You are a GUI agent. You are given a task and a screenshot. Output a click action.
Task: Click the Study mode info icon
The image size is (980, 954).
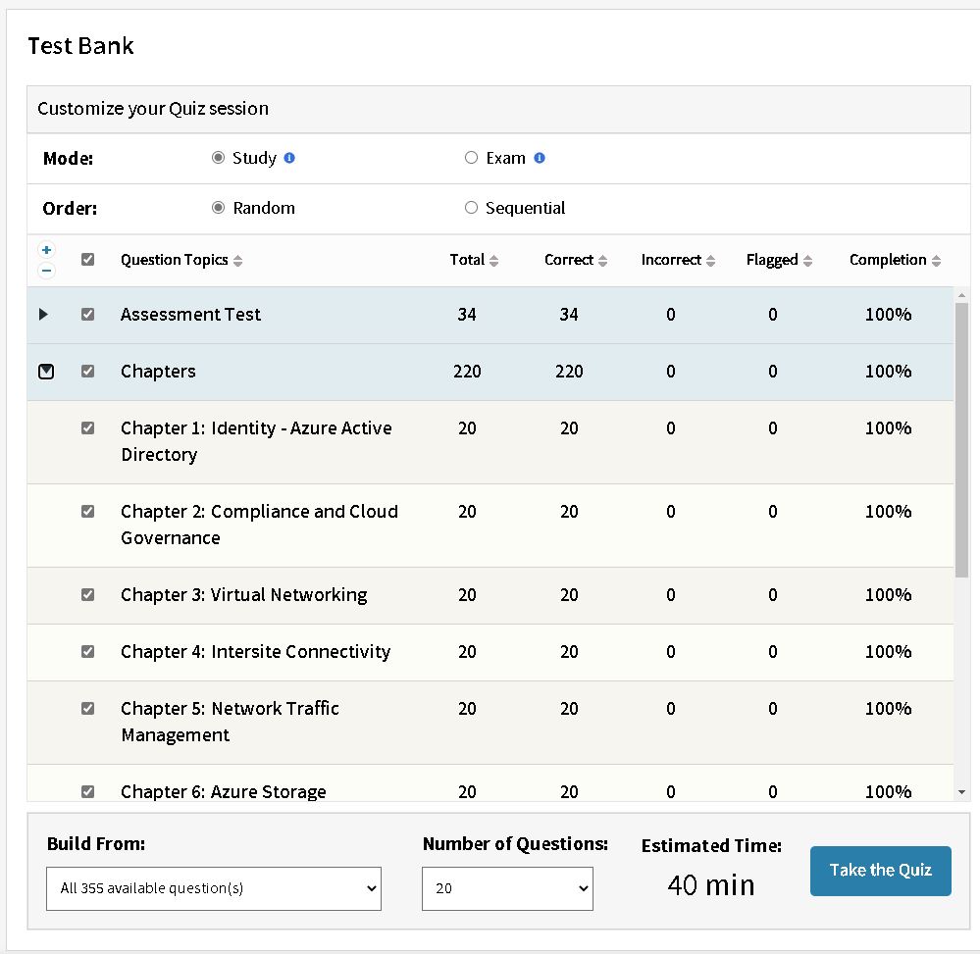(x=289, y=159)
